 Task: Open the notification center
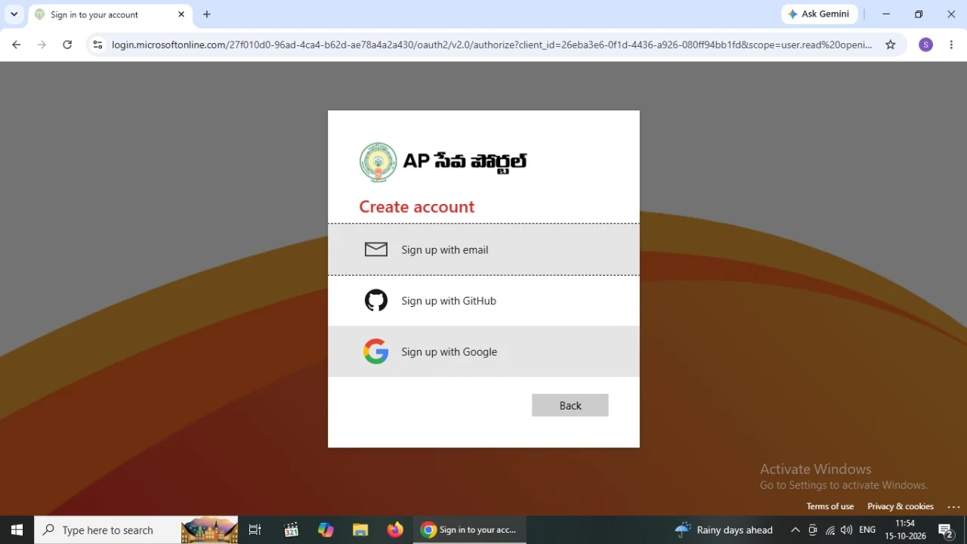click(x=946, y=530)
